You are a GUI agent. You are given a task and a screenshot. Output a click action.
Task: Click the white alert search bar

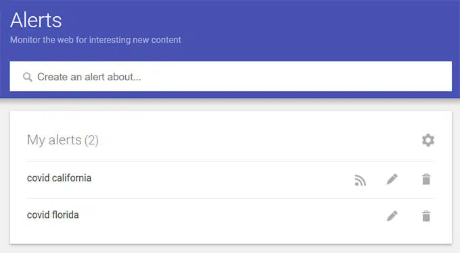pos(231,76)
